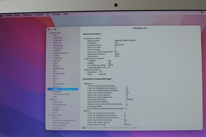Click the Batteriinformation heading
Screen dimensions: 206x137
pyautogui.click(x=92, y=34)
